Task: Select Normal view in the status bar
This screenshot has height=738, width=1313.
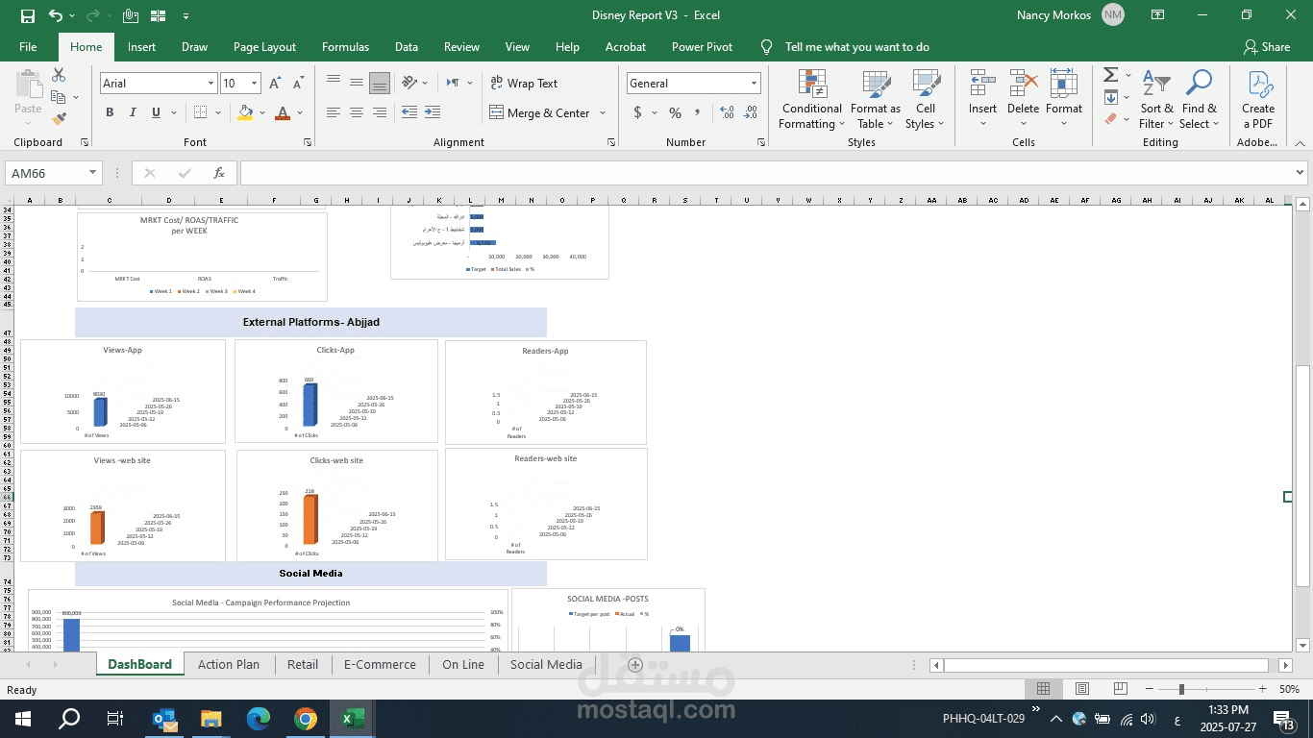Action: (x=1044, y=689)
